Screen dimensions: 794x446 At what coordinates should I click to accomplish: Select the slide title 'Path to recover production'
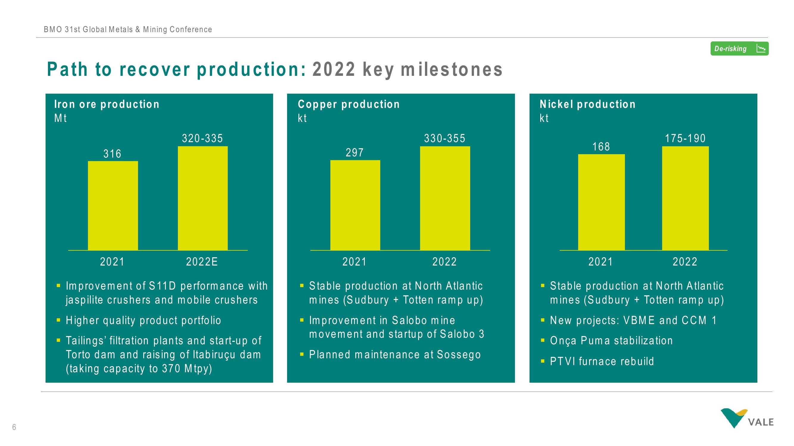pyautogui.click(x=177, y=69)
